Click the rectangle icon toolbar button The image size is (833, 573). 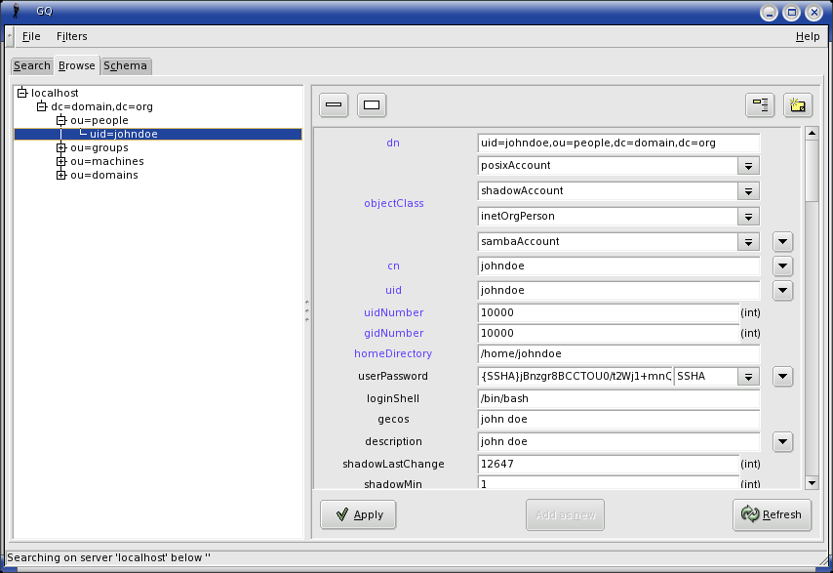click(x=372, y=104)
